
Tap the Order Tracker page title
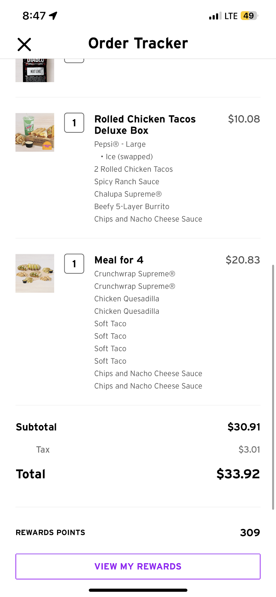coord(138,43)
